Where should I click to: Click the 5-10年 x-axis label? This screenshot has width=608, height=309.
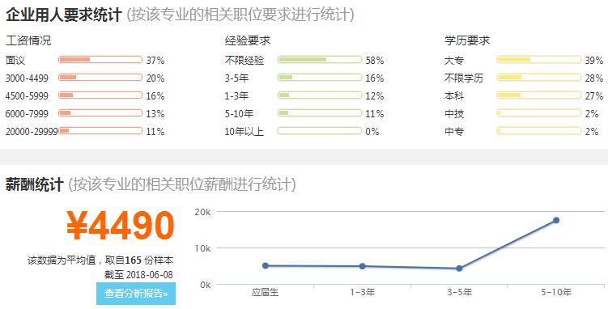tap(556, 292)
